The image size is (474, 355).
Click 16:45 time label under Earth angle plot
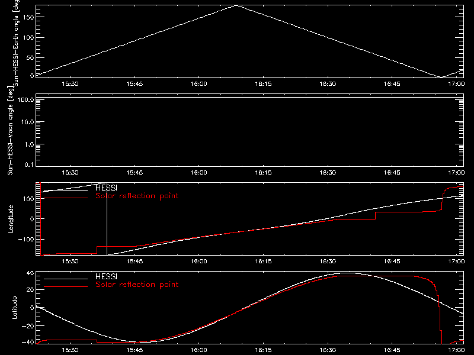point(392,83)
